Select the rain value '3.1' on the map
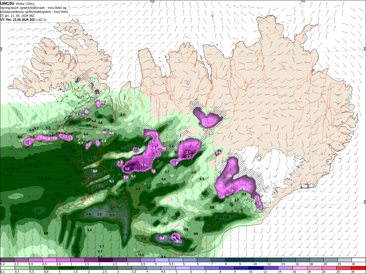366x274 pixels. point(125,235)
